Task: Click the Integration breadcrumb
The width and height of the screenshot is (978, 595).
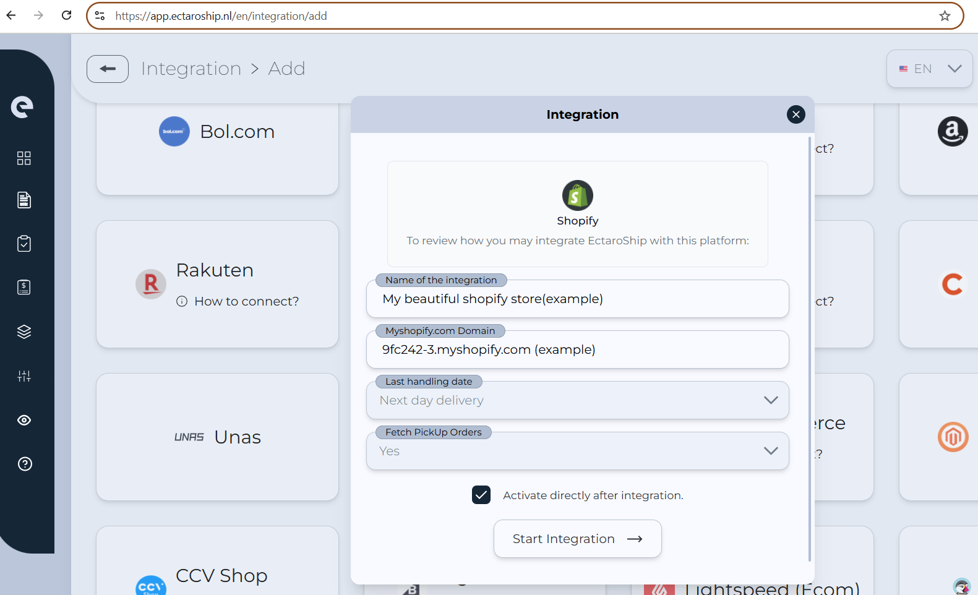Action: click(x=191, y=69)
